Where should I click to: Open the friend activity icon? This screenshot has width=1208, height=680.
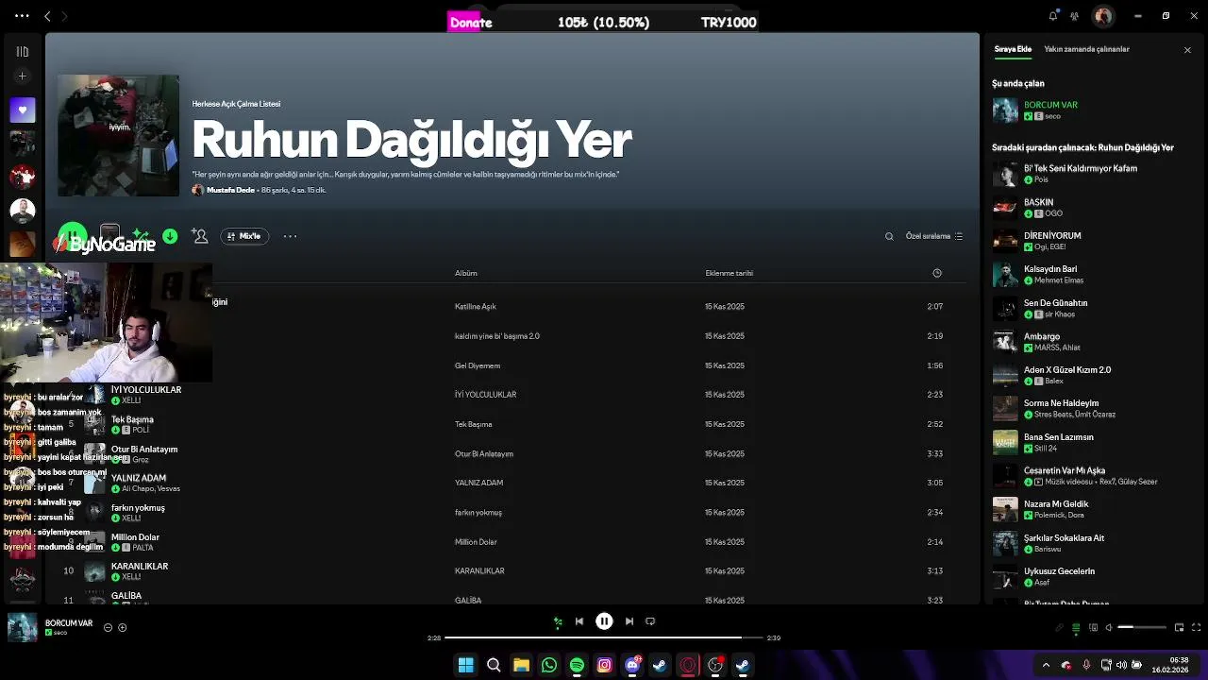click(1074, 15)
